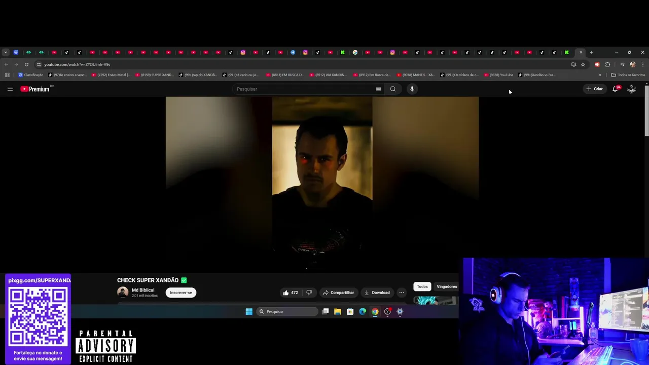Open the (9338) YouTube bookmark
The height and width of the screenshot is (365, 649).
(498, 75)
